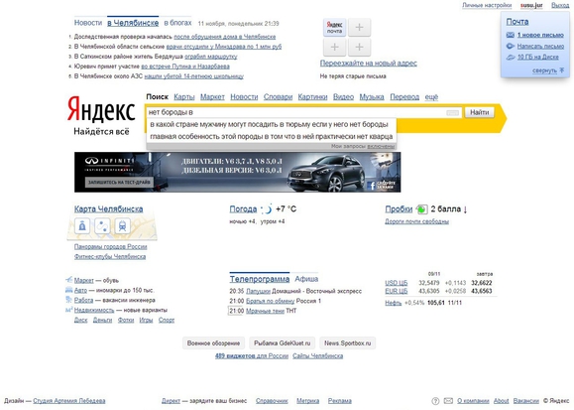This screenshot has width=574, height=410.
Task: Click the envelope feedback icon in footer
Action: point(448,401)
